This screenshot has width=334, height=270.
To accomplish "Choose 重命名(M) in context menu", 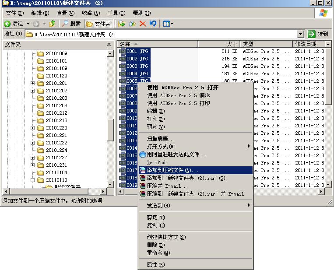I will coord(195,253).
